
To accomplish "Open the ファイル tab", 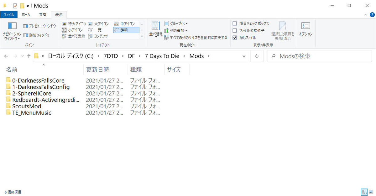I will 9,15.
